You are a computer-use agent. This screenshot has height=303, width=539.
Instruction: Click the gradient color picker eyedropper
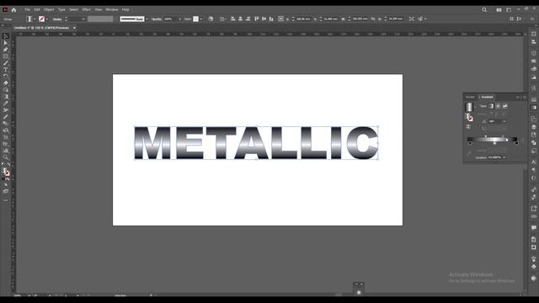click(x=469, y=153)
